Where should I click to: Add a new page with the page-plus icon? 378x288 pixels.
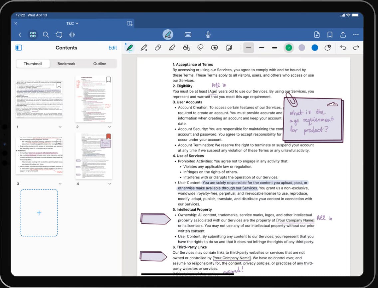(317, 35)
